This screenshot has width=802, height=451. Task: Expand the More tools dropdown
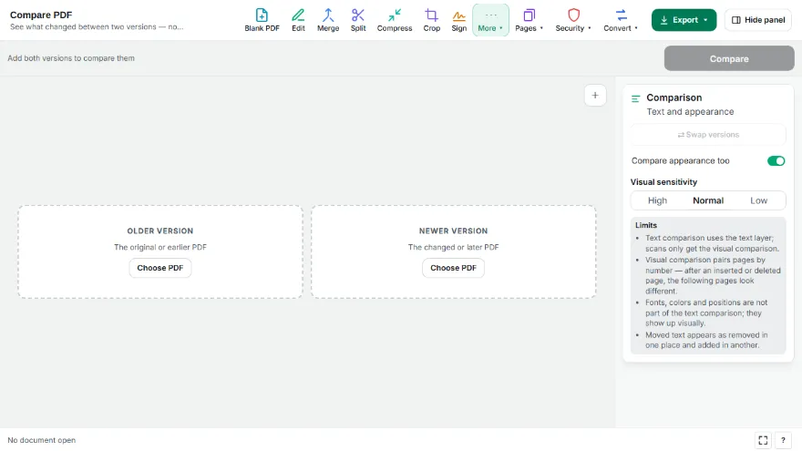(490, 20)
